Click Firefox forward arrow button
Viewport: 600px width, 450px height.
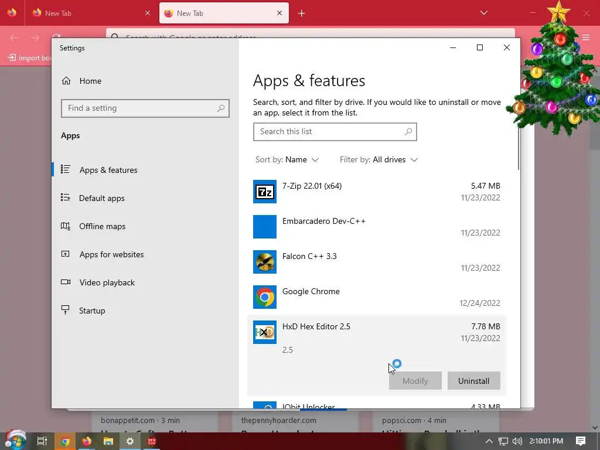click(x=35, y=37)
